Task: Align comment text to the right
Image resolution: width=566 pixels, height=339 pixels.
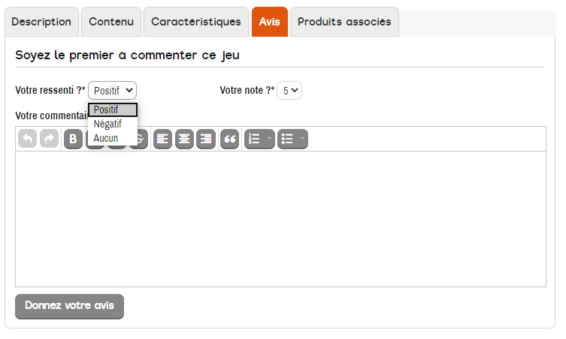Action: point(205,139)
